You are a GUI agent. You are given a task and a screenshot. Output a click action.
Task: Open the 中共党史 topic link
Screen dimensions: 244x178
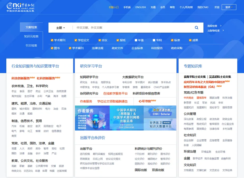tap(189, 98)
